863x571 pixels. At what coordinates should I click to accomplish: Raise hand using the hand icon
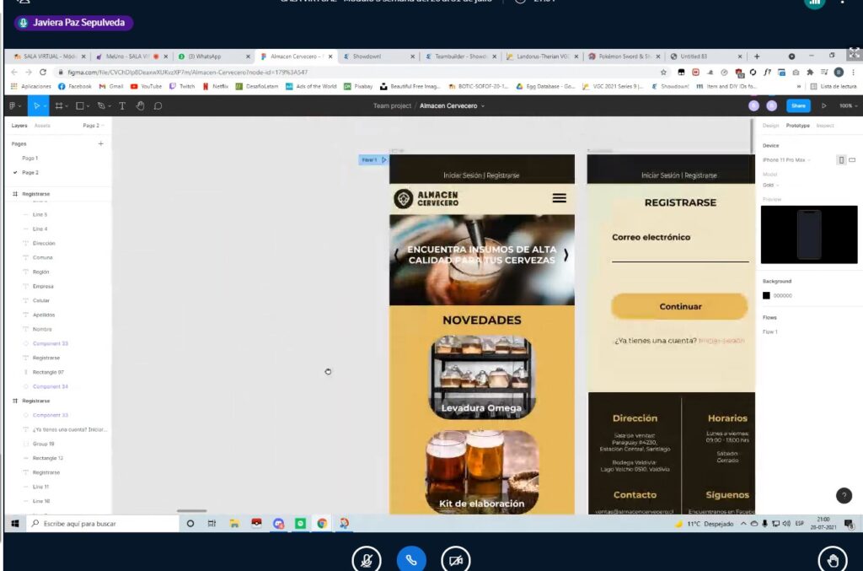[x=832, y=560]
